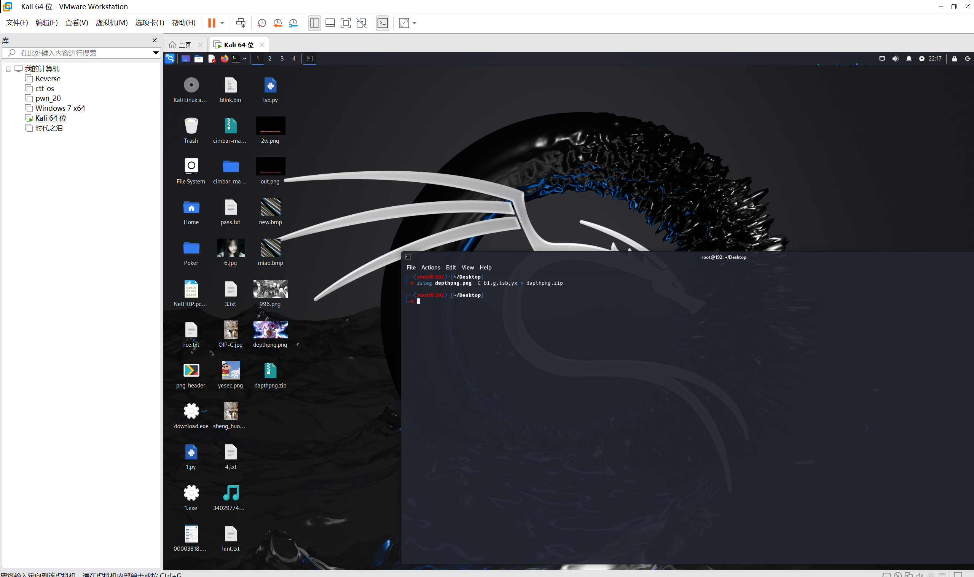Select the lsb.py desktop file
The height and width of the screenshot is (577, 974).
point(270,90)
